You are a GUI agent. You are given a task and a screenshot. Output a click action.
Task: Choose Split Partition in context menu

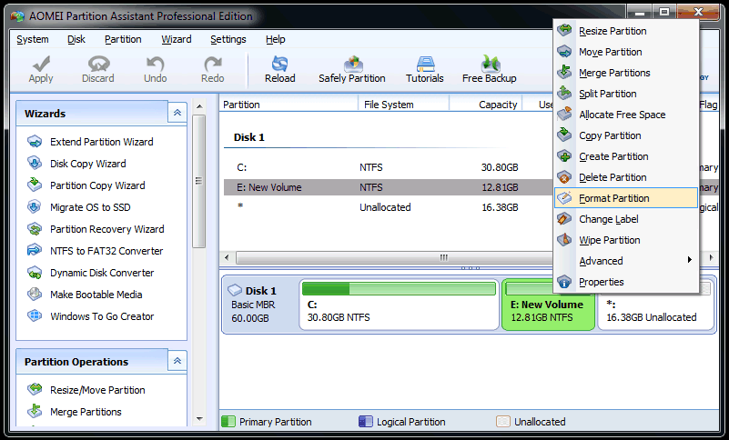pyautogui.click(x=626, y=94)
